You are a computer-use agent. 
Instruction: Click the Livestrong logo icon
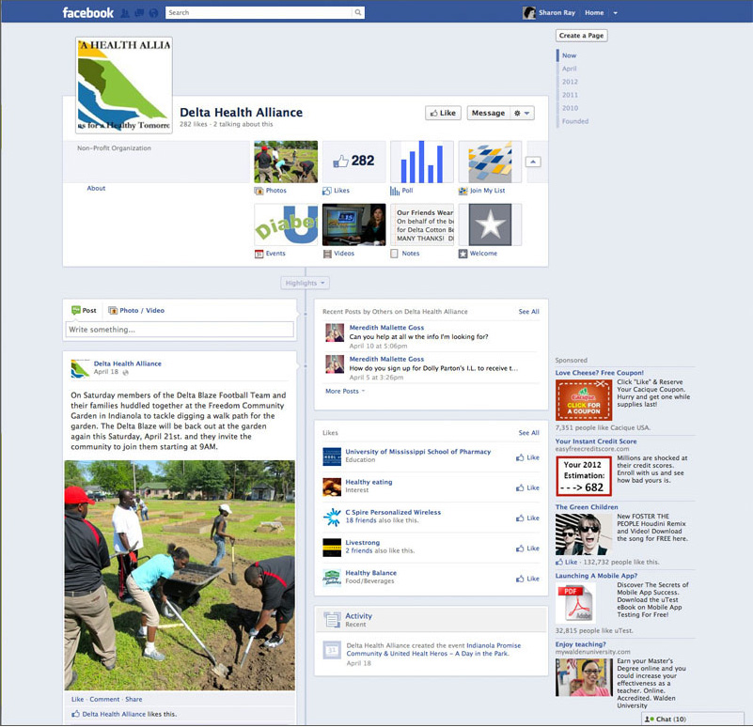click(x=332, y=548)
